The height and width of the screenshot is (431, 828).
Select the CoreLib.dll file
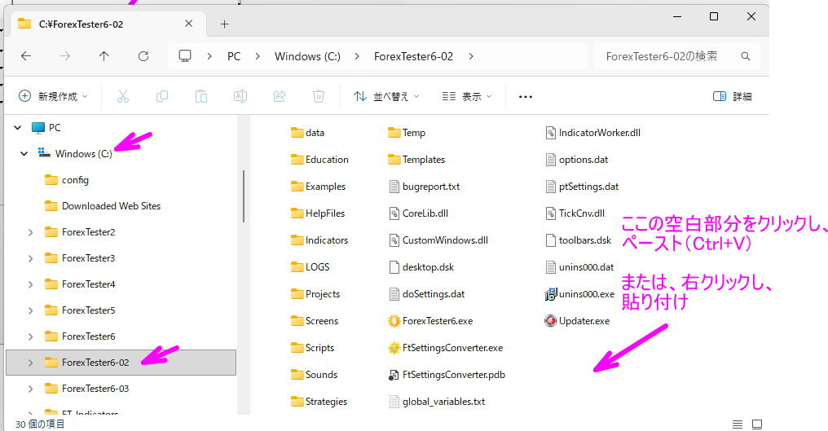[418, 213]
